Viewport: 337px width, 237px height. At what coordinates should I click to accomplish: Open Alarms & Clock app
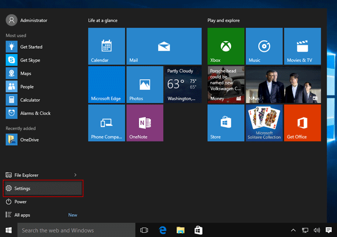(43, 113)
